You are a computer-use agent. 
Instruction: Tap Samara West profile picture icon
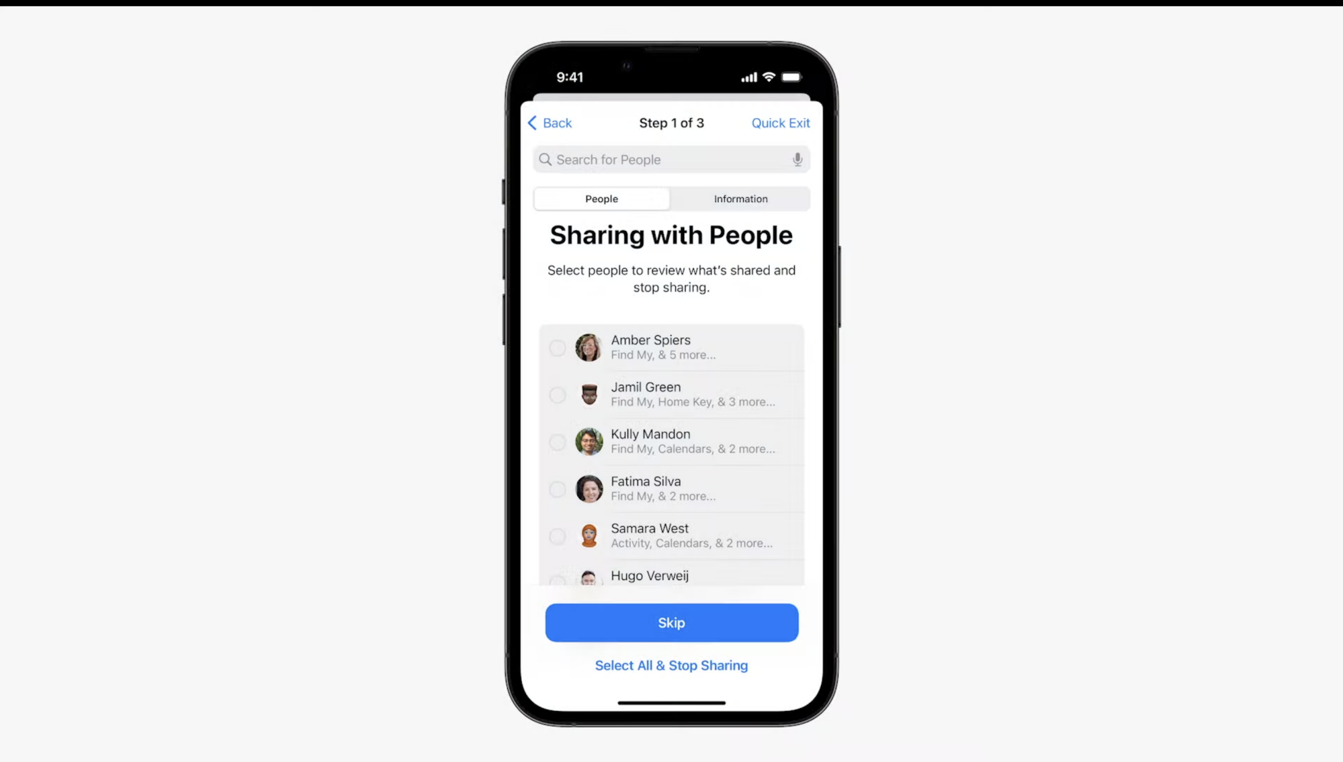[589, 535]
